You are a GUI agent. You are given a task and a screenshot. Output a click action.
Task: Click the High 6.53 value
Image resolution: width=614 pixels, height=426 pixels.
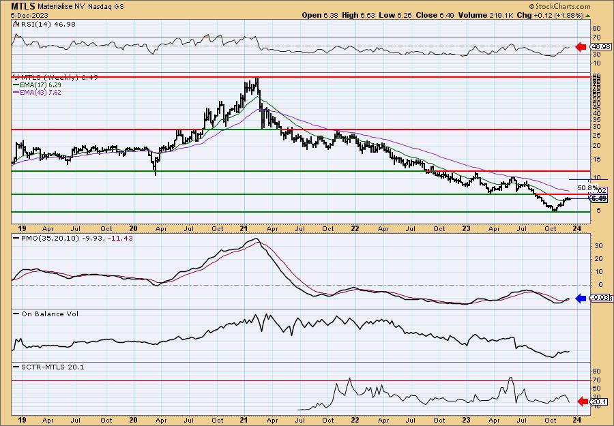[x=358, y=15]
